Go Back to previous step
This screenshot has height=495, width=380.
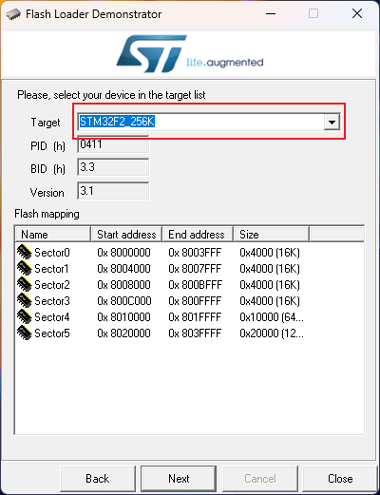[x=98, y=479]
